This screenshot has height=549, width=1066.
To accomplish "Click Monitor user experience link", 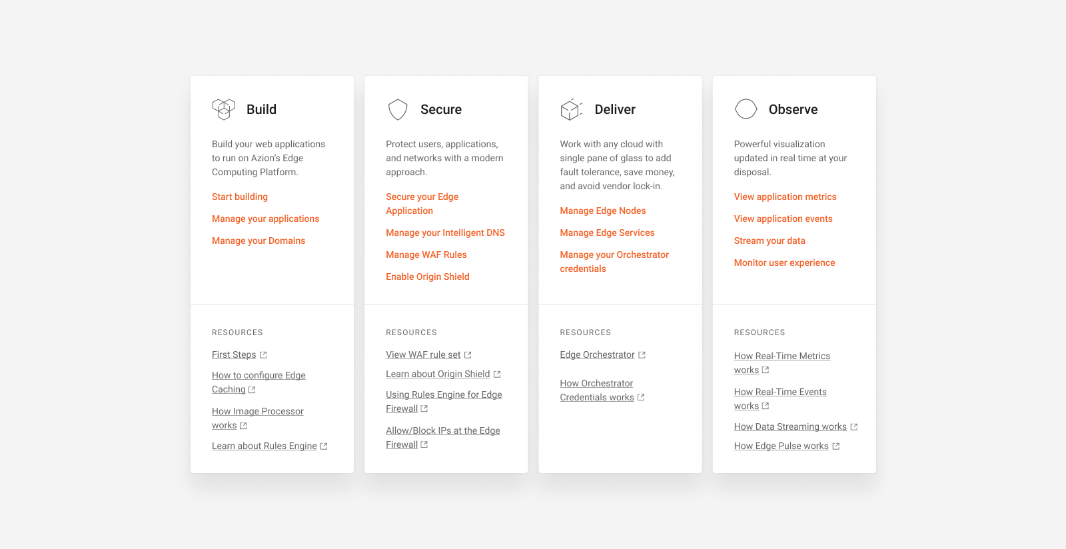I will (784, 263).
